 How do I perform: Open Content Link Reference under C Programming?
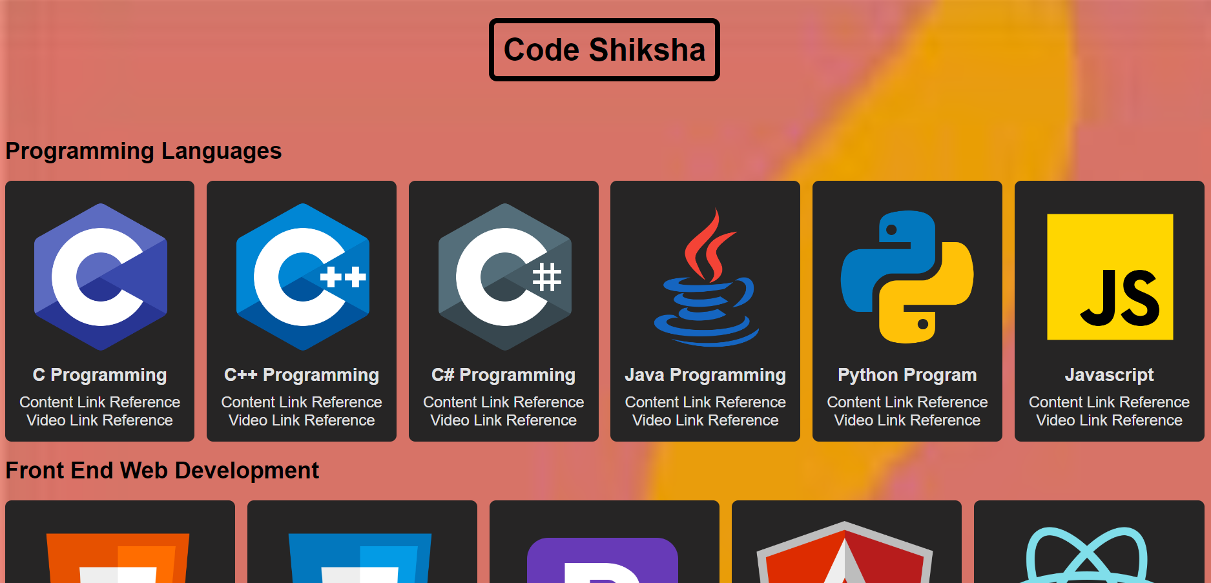click(99, 402)
